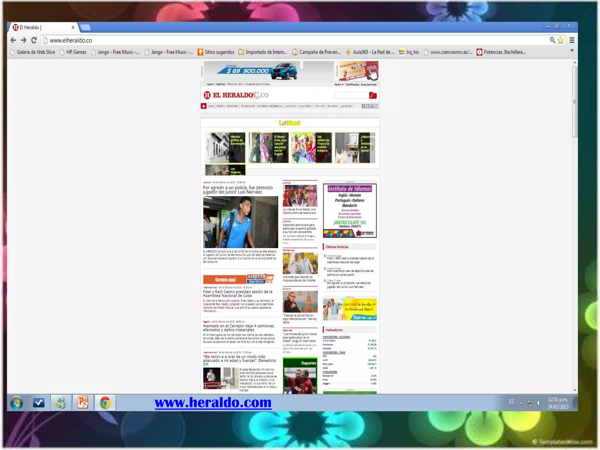
Task: Click the red home icon in site navigation
Action: click(204, 106)
